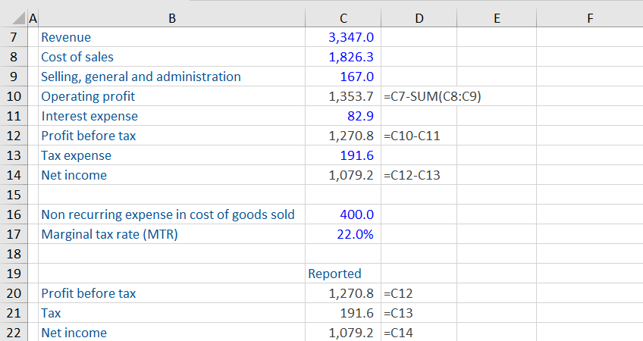Click the Operating profit label cell
This screenshot has height=341, width=643.
tap(171, 96)
